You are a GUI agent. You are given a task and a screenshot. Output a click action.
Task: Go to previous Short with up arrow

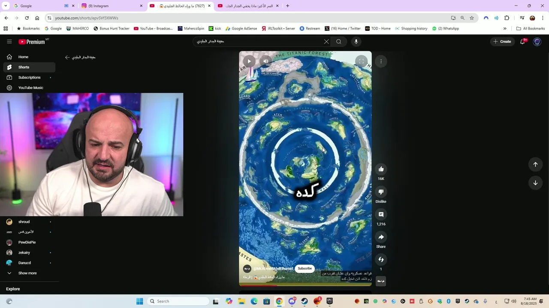pyautogui.click(x=535, y=164)
